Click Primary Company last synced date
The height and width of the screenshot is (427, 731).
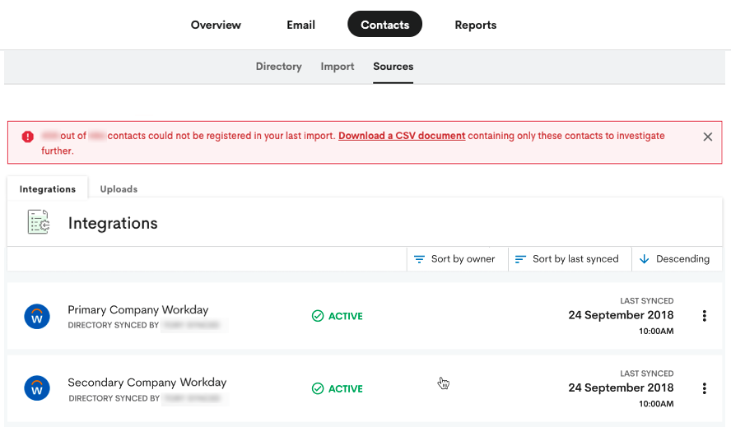point(621,315)
